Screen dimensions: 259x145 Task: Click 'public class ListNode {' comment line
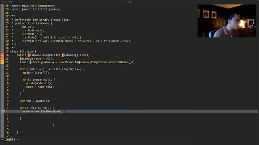[x=34, y=23]
